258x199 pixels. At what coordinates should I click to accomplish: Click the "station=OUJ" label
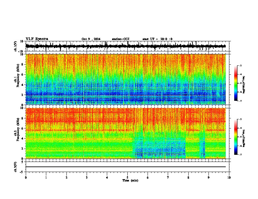121,39
